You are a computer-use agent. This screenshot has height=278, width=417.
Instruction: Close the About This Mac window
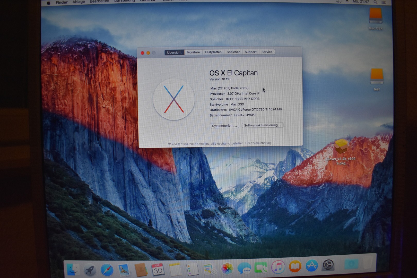coord(142,53)
